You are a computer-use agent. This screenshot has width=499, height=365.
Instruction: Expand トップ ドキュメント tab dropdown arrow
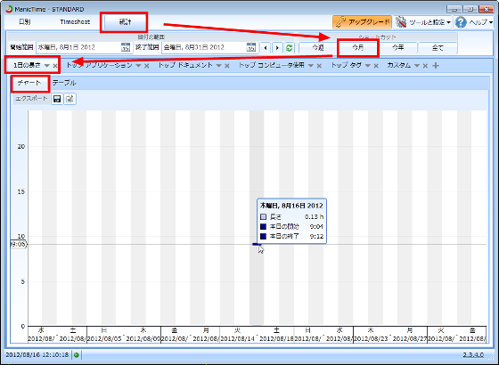219,66
